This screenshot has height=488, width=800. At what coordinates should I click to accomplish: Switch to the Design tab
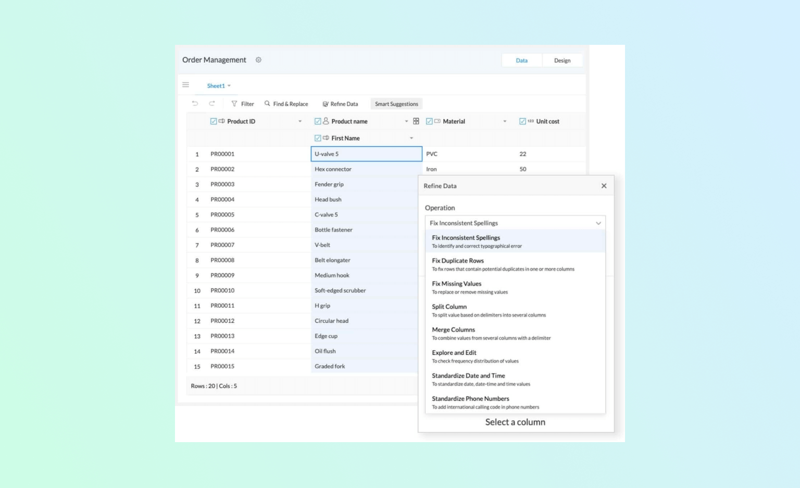[562, 60]
